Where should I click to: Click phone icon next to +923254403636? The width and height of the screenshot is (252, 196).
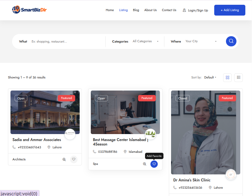click(175, 187)
